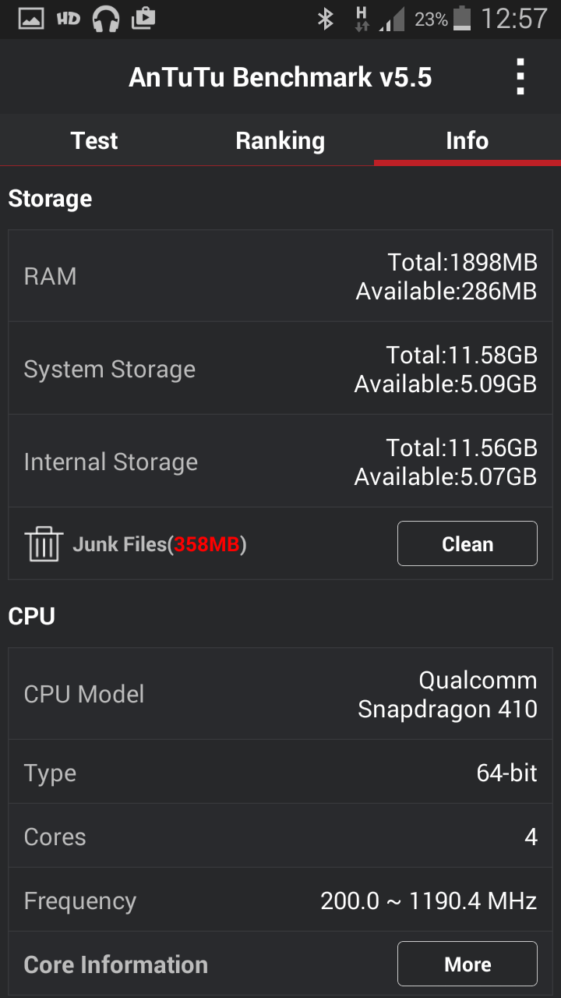The width and height of the screenshot is (561, 998).
Task: Tap the CPU Model row
Action: 280,694
